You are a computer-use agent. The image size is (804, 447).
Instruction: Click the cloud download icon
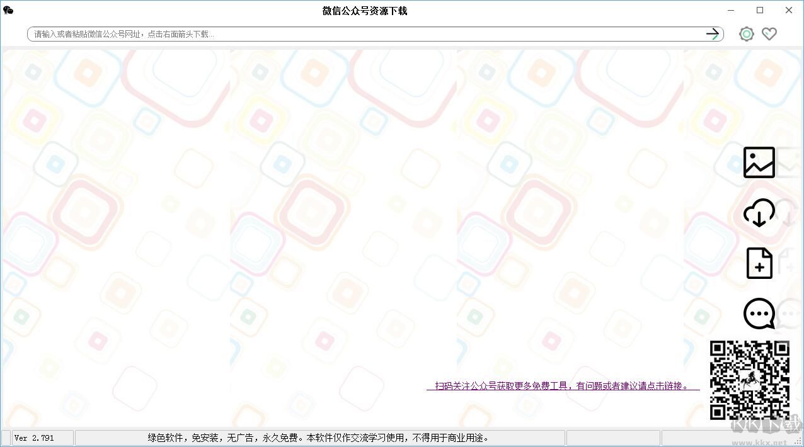coord(759,213)
